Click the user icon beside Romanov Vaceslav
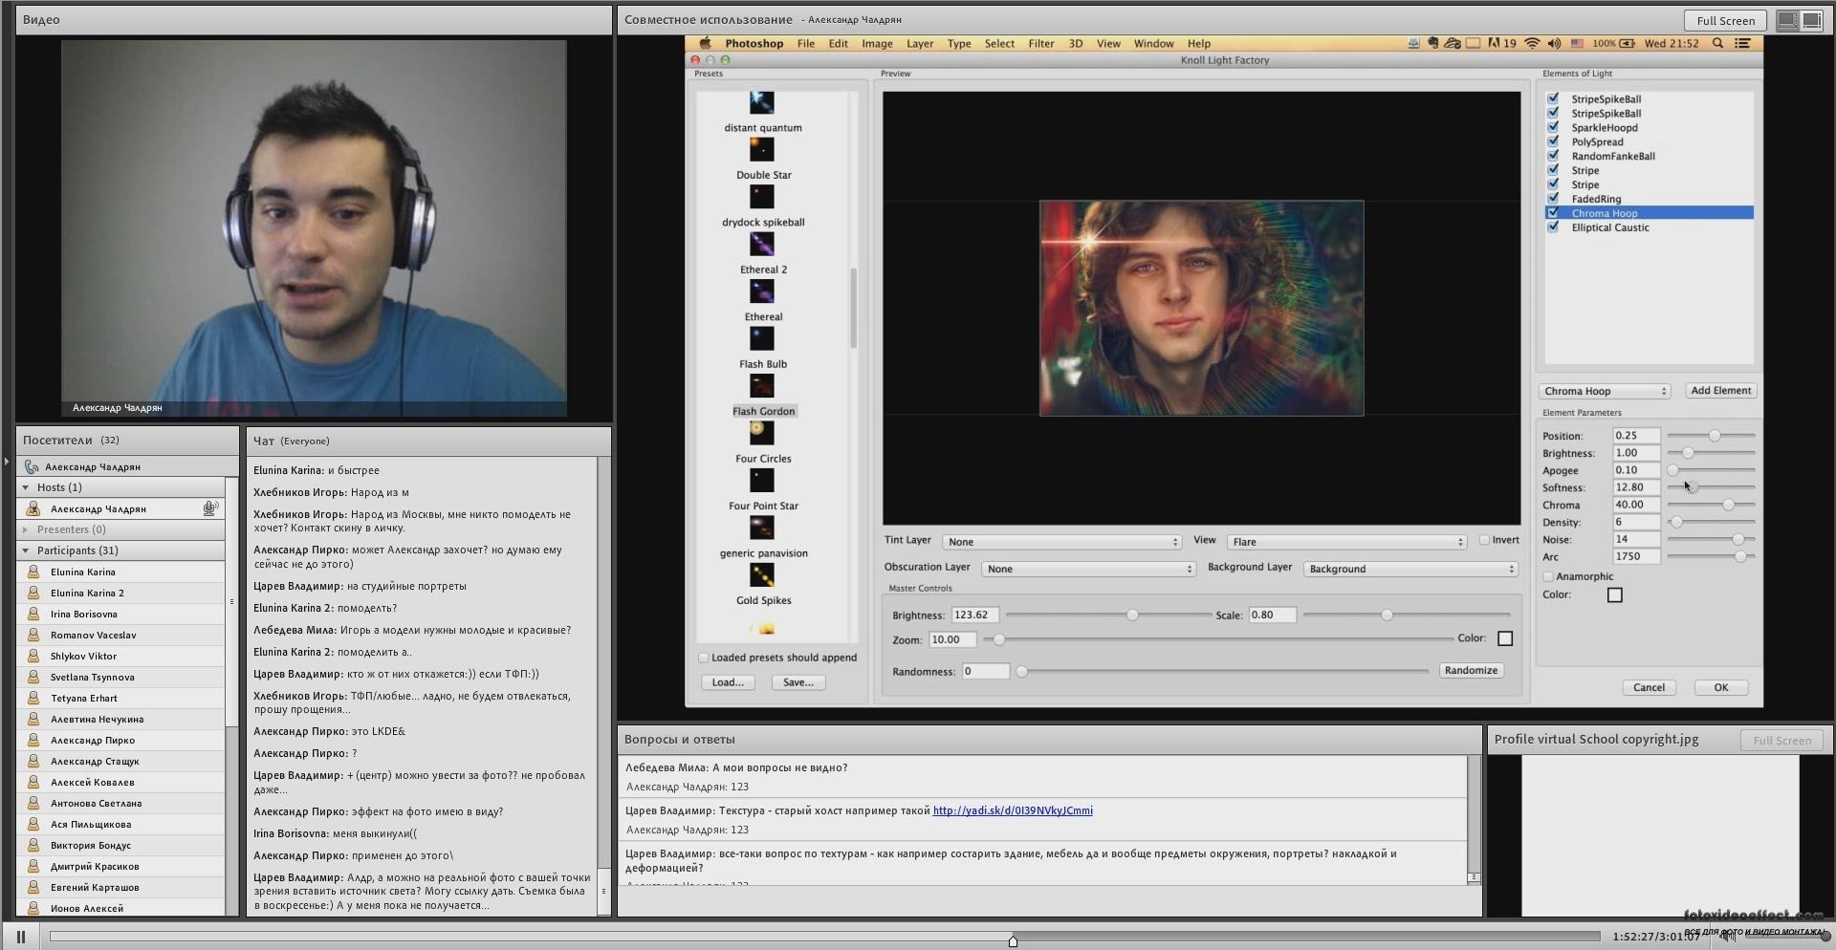The image size is (1836, 950). pos(33,635)
